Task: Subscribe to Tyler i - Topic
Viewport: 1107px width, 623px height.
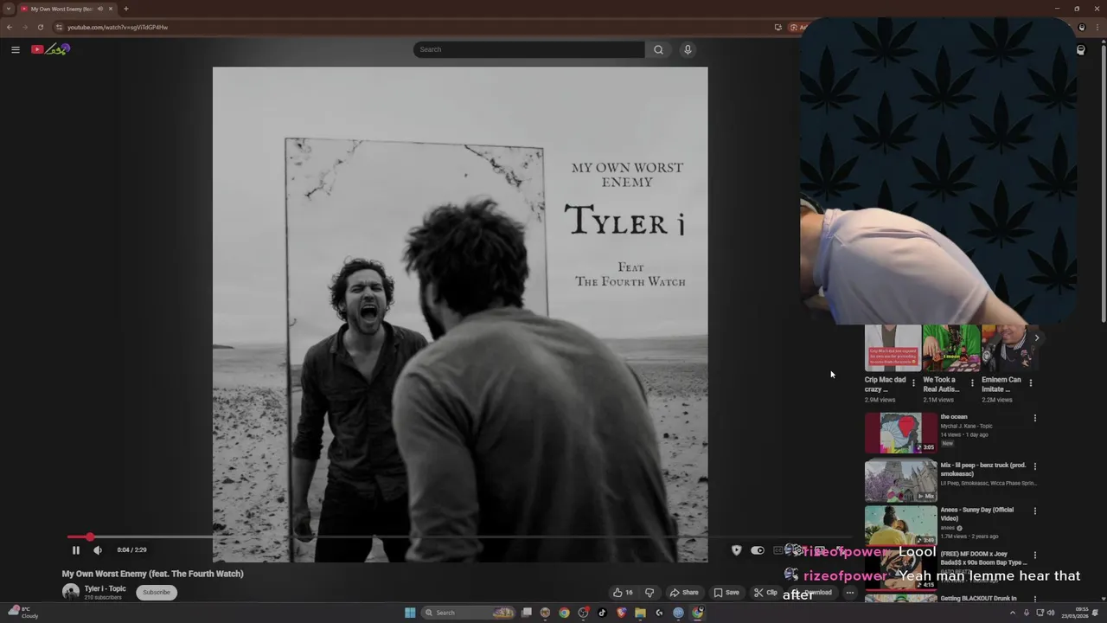Action: tap(157, 592)
